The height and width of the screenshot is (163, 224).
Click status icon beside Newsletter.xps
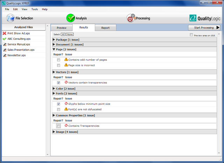[x=5, y=55]
